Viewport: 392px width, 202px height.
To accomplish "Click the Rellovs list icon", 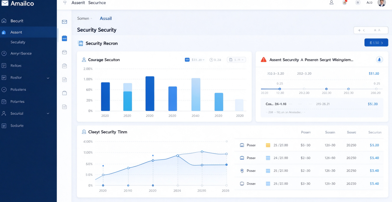I will point(4,66).
